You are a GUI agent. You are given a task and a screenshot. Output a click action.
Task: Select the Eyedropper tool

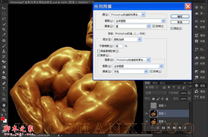pyautogui.click(x=4, y=35)
